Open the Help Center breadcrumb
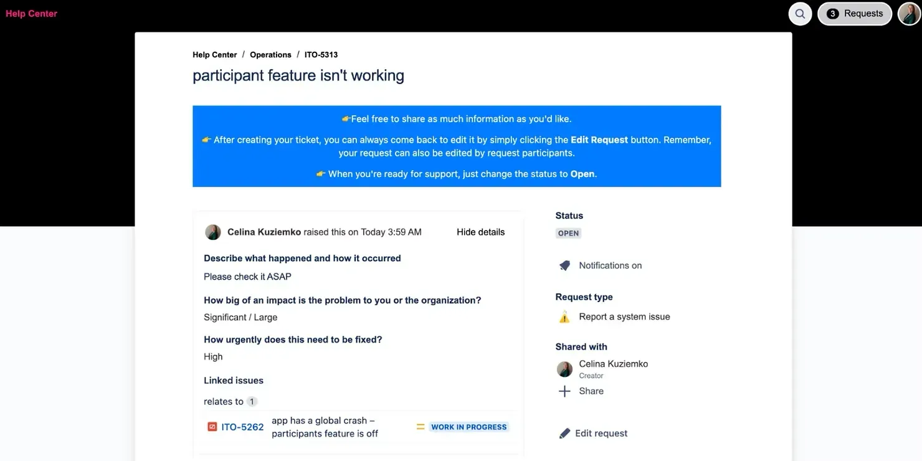The image size is (922, 461). [214, 54]
